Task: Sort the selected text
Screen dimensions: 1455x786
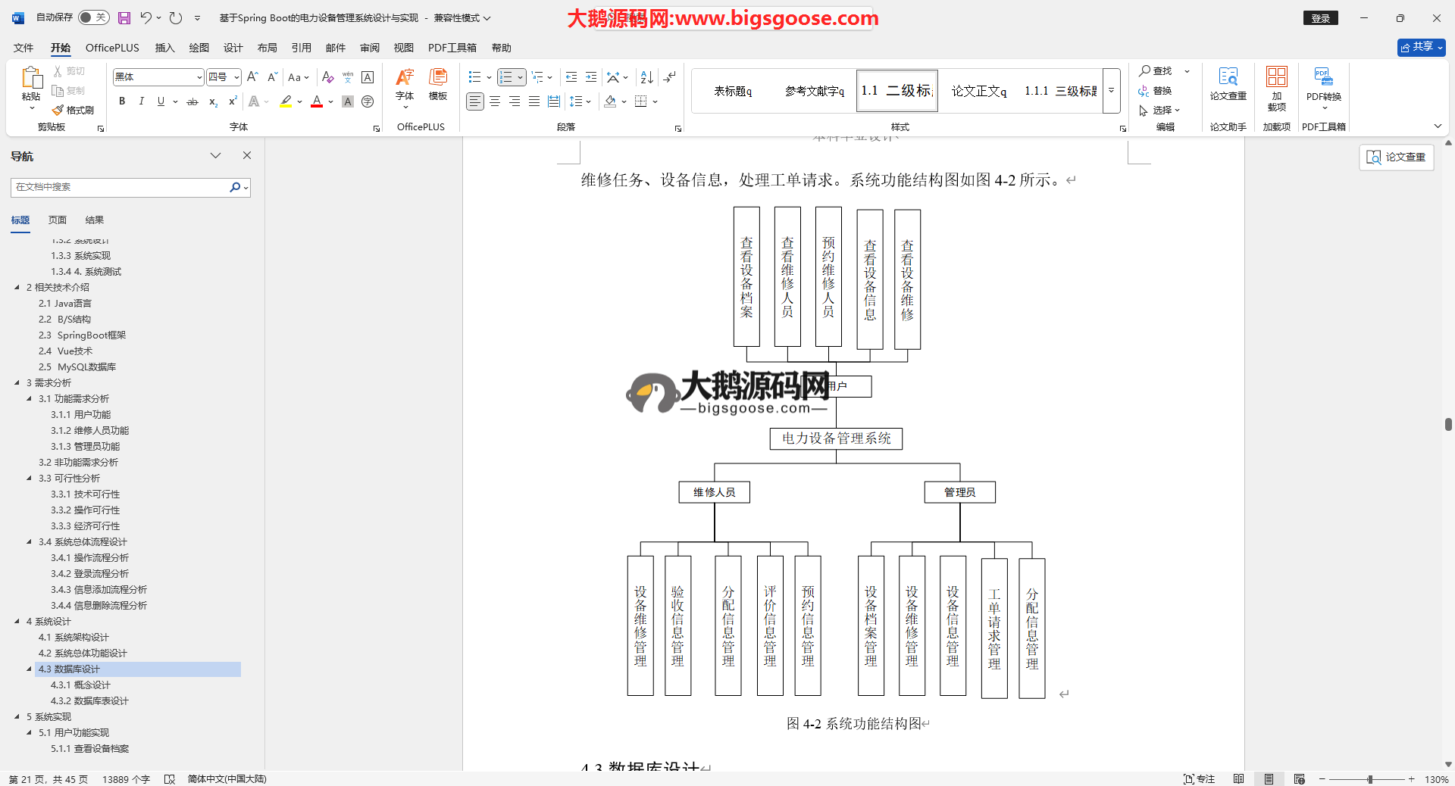Action: pyautogui.click(x=646, y=77)
